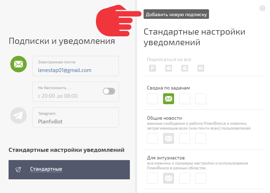Click the green email envelope icon
270x193 pixels.
(19, 64)
